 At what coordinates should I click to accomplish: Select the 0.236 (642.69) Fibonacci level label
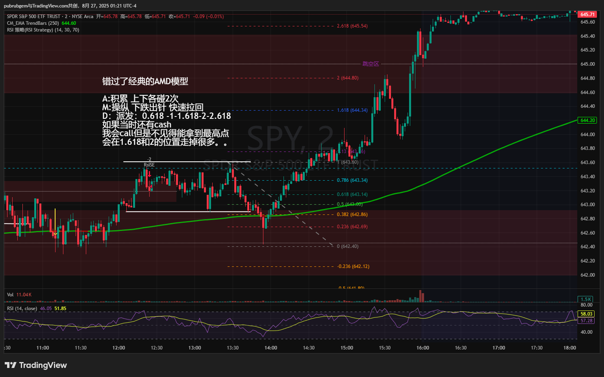coord(352,227)
